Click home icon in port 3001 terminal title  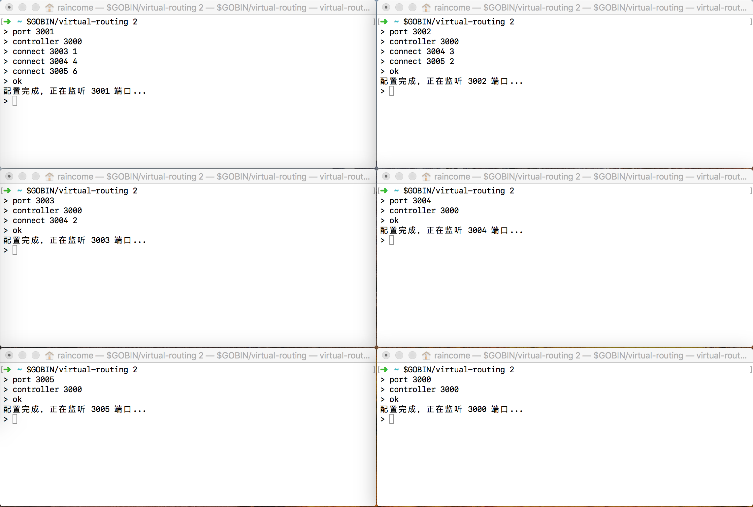coord(49,7)
